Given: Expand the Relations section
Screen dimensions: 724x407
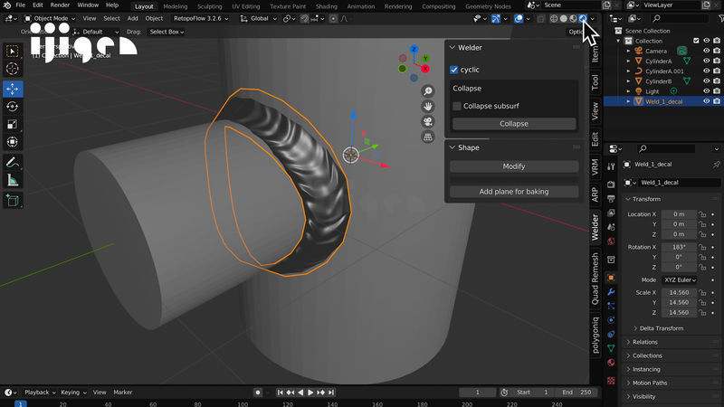Looking at the screenshot, I should [642, 343].
